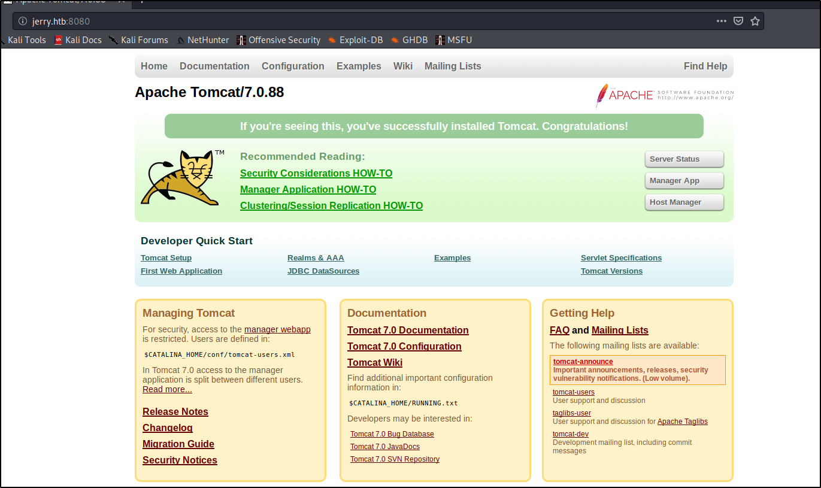Screen dimensions: 821x488
Task: Open the Exploit-DB bookmark
Action: [356, 40]
